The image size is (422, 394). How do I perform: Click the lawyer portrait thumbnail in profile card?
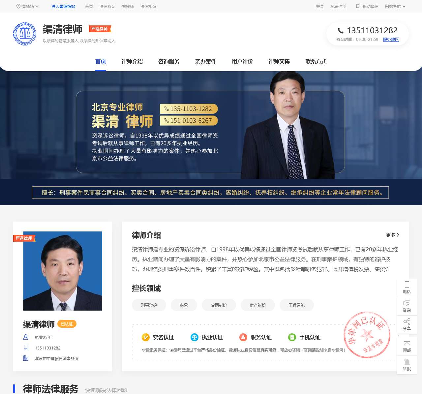pyautogui.click(x=63, y=271)
